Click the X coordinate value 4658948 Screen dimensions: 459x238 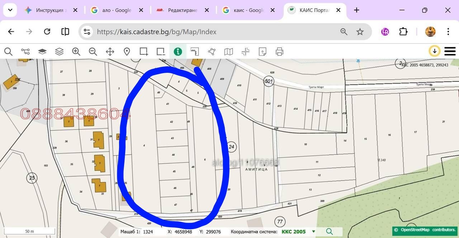[183, 232]
